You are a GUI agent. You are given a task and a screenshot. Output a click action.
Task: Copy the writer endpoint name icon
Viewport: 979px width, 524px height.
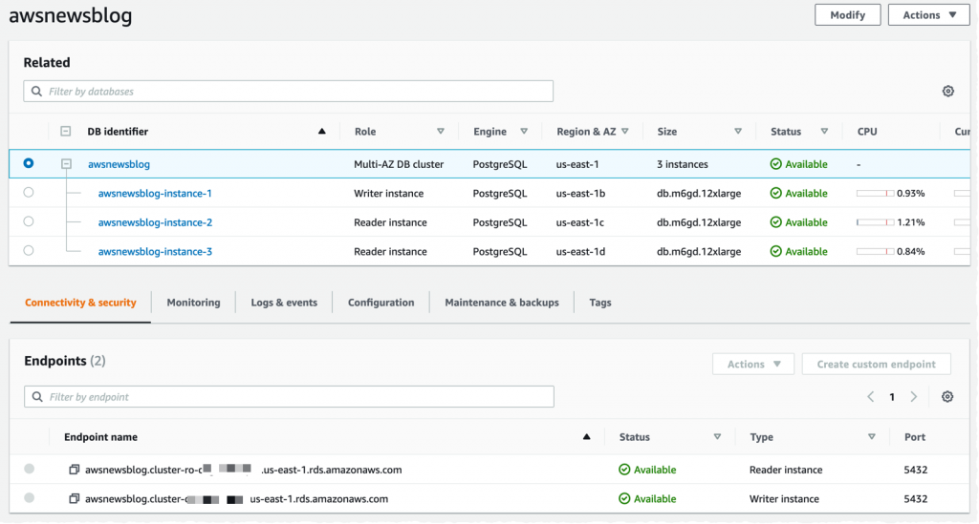coord(74,499)
